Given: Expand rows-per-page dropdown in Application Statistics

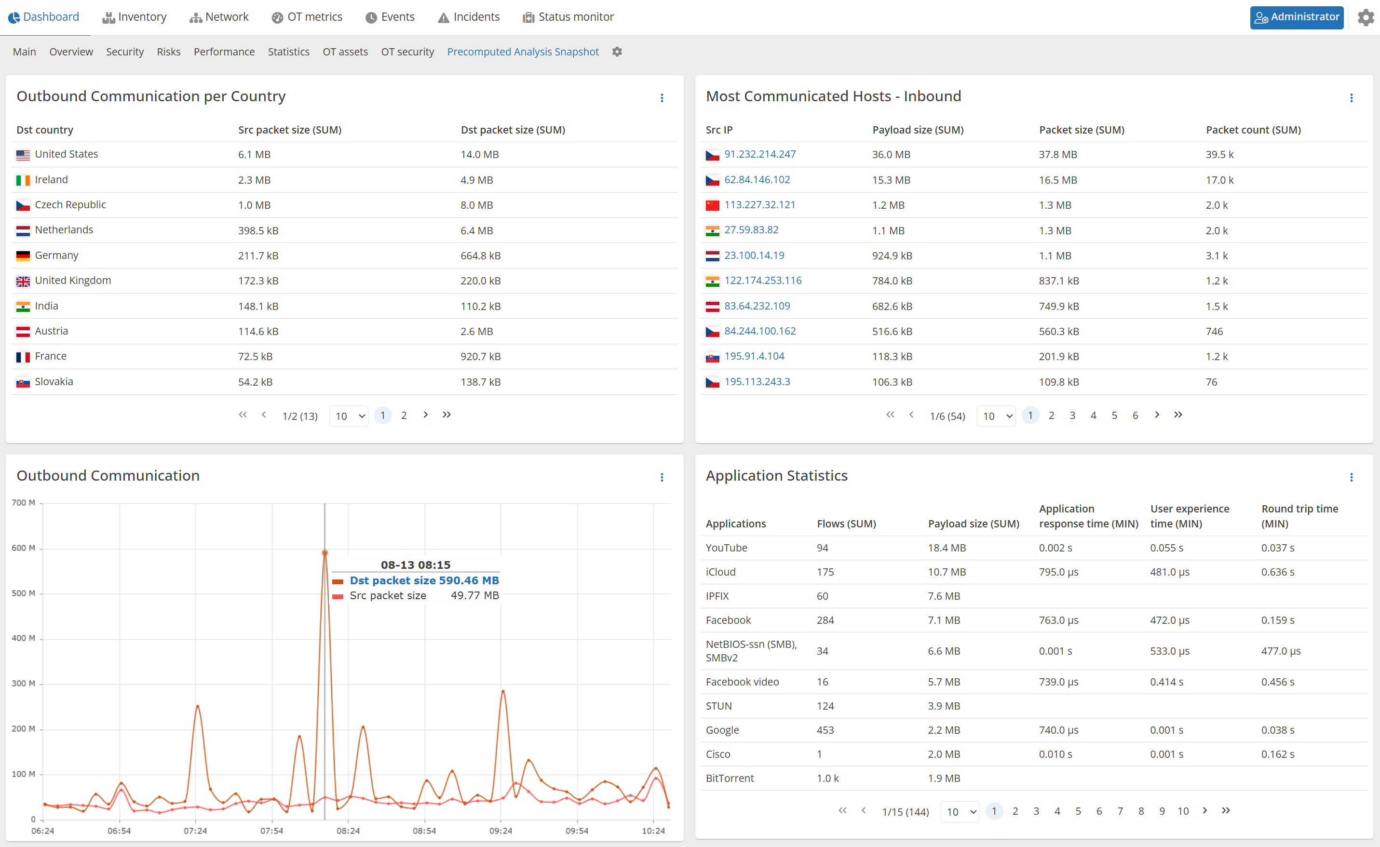Looking at the screenshot, I should 961,811.
